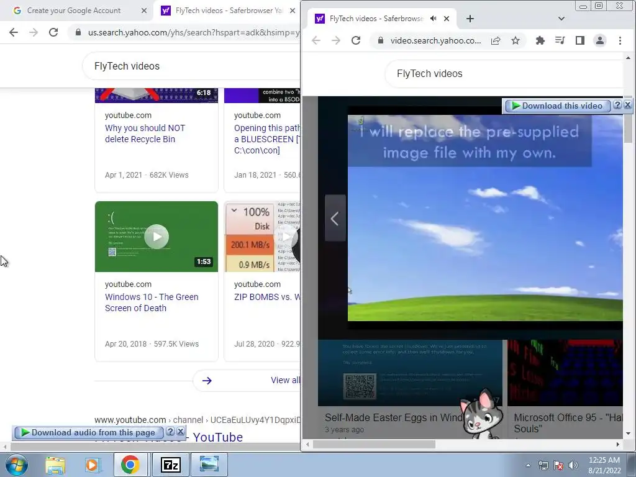Close the tab in right Chrome window
The width and height of the screenshot is (636, 477).
(x=446, y=19)
